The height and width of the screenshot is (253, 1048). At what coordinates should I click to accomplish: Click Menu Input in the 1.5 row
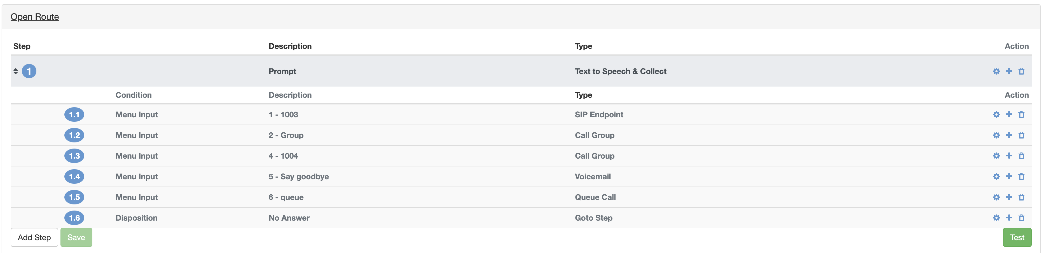click(136, 197)
